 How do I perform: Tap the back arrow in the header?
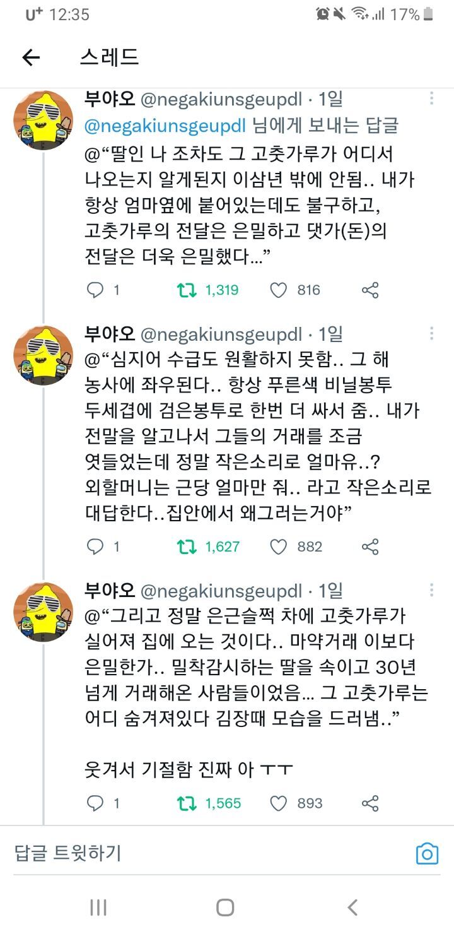tap(31, 58)
